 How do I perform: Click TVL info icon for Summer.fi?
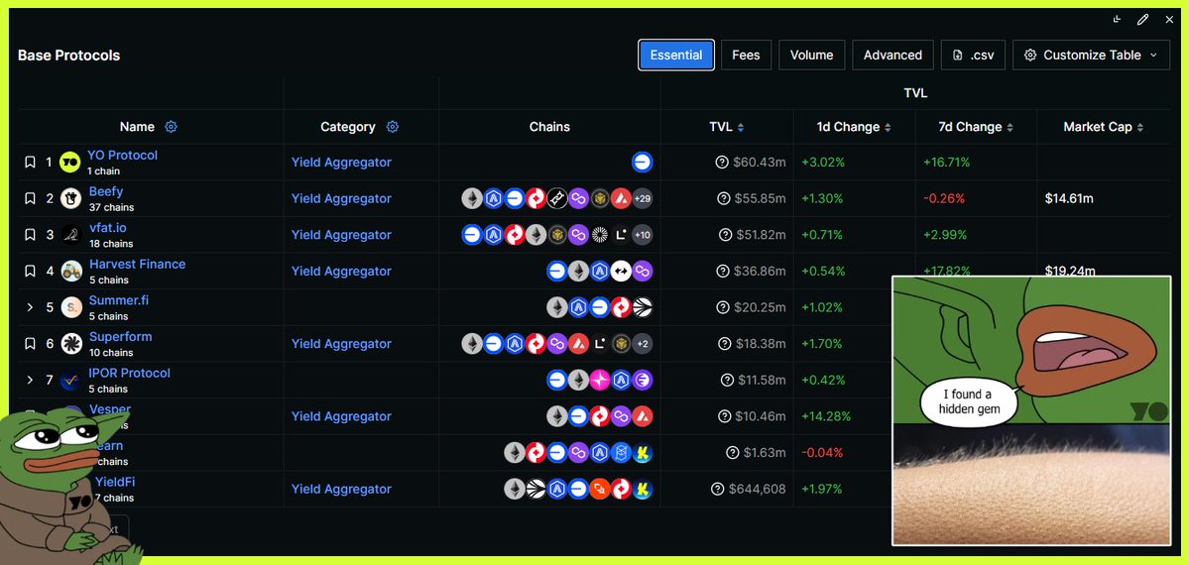(722, 308)
